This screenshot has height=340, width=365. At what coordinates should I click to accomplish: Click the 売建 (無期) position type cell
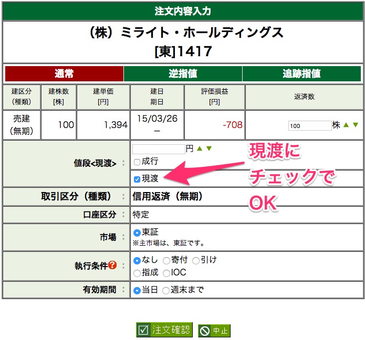pos(22,125)
